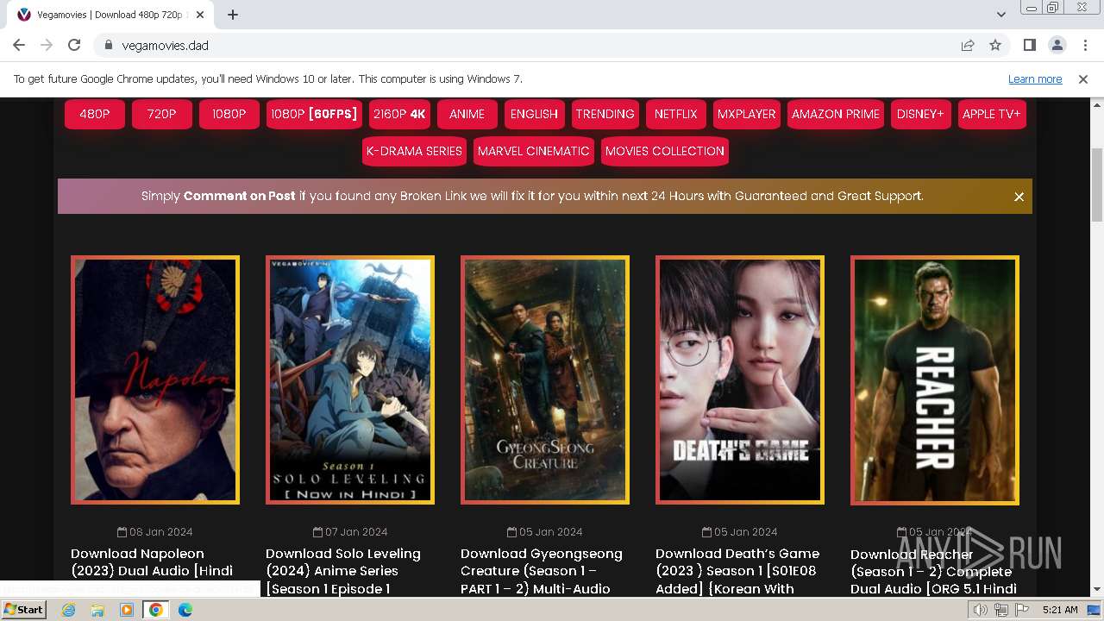Open the Chrome side panel
The height and width of the screenshot is (621, 1104).
[x=1030, y=45]
